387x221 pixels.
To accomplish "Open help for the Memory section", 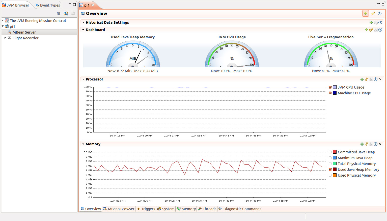I will click(376, 144).
